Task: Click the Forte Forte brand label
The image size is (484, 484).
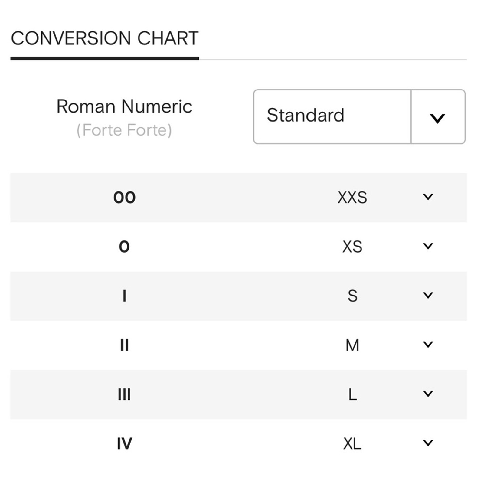Action: coord(124,130)
